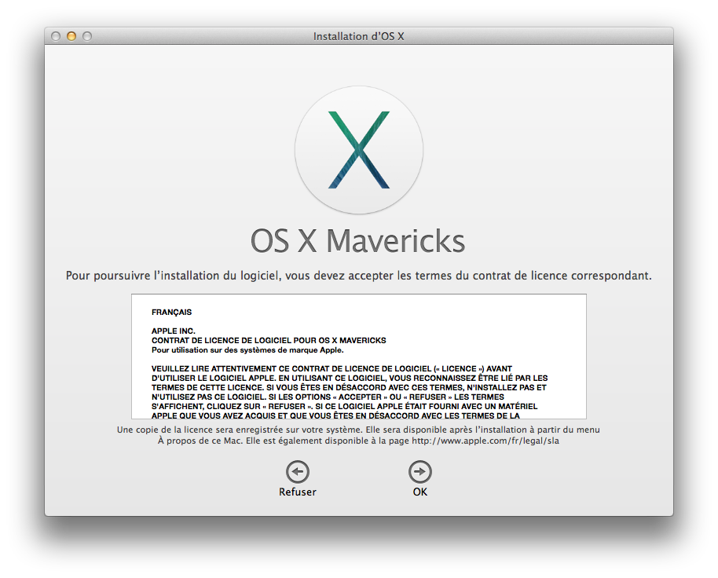Click the FRANÇAIS heading in the license
This screenshot has width=718, height=578.
point(171,312)
